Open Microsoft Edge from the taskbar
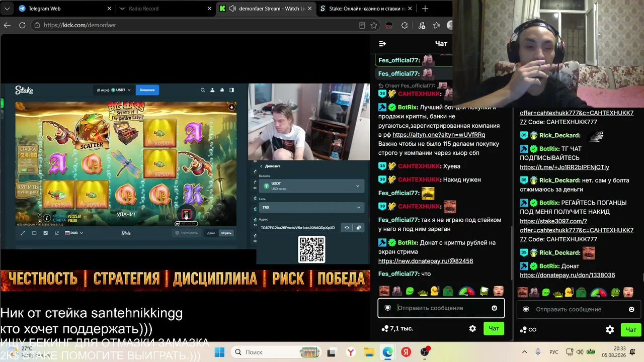Viewport: 644px width, 362px height. tap(387, 352)
